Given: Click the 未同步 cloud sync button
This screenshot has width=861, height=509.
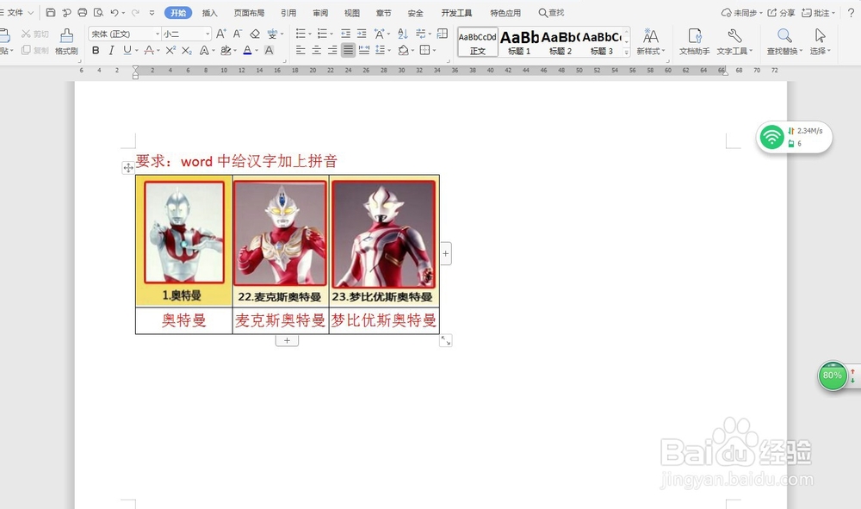Looking at the screenshot, I should click(741, 13).
